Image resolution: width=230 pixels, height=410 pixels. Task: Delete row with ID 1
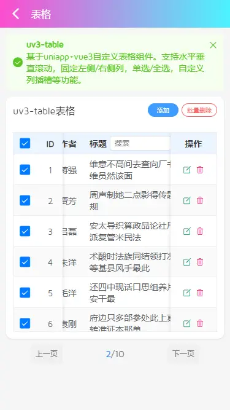coord(200,170)
